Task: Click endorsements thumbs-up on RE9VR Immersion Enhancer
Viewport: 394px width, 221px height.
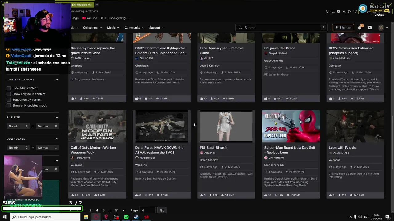Action: [330, 99]
